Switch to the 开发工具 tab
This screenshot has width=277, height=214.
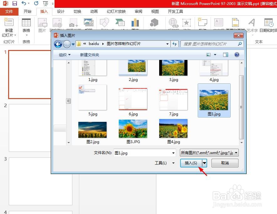point(175,12)
